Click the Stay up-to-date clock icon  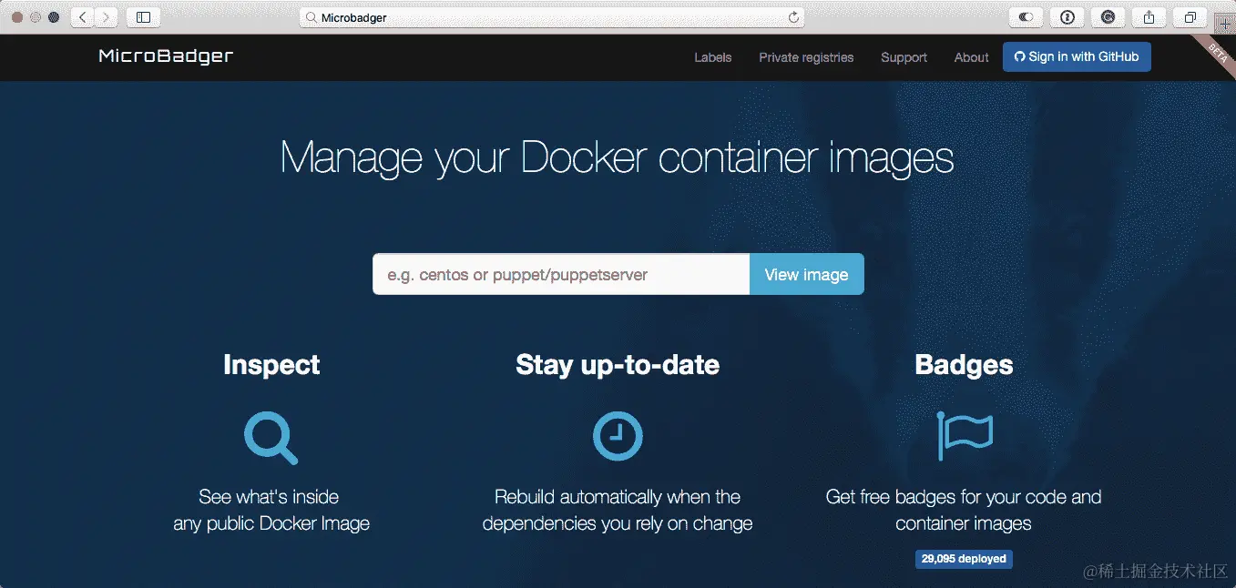[x=618, y=435]
